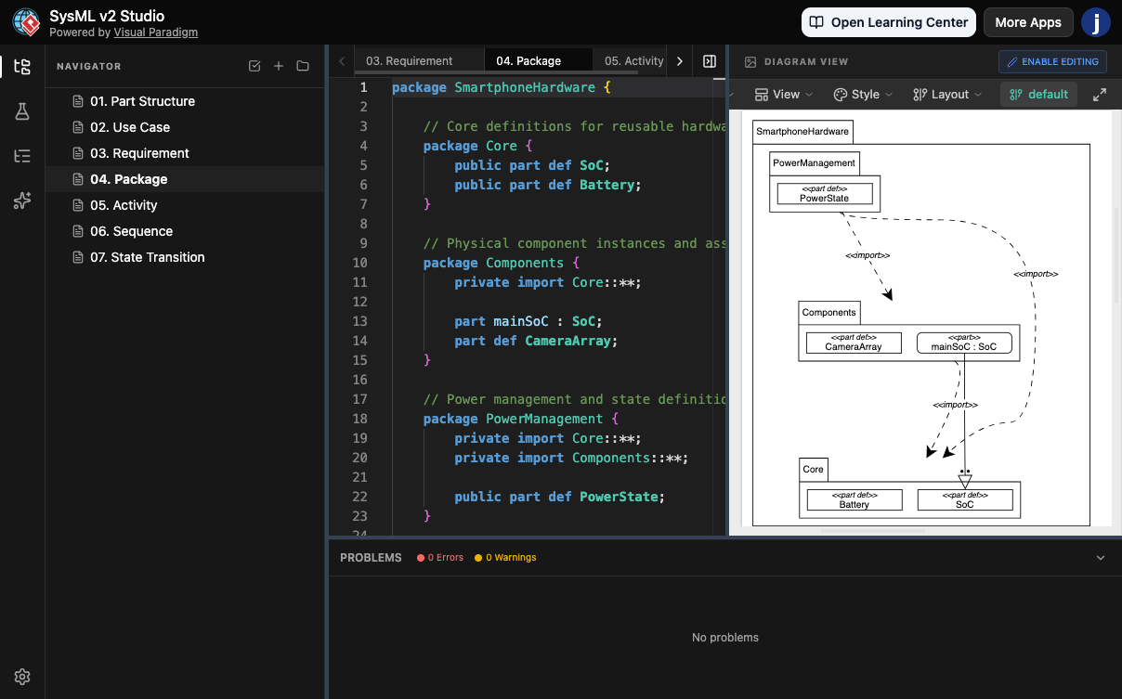
Task: Enable editing of the diagram
Action: pos(1052,61)
